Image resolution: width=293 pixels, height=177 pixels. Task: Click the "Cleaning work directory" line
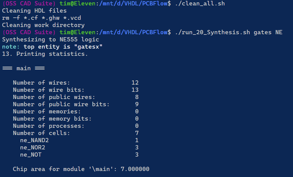click(43, 25)
